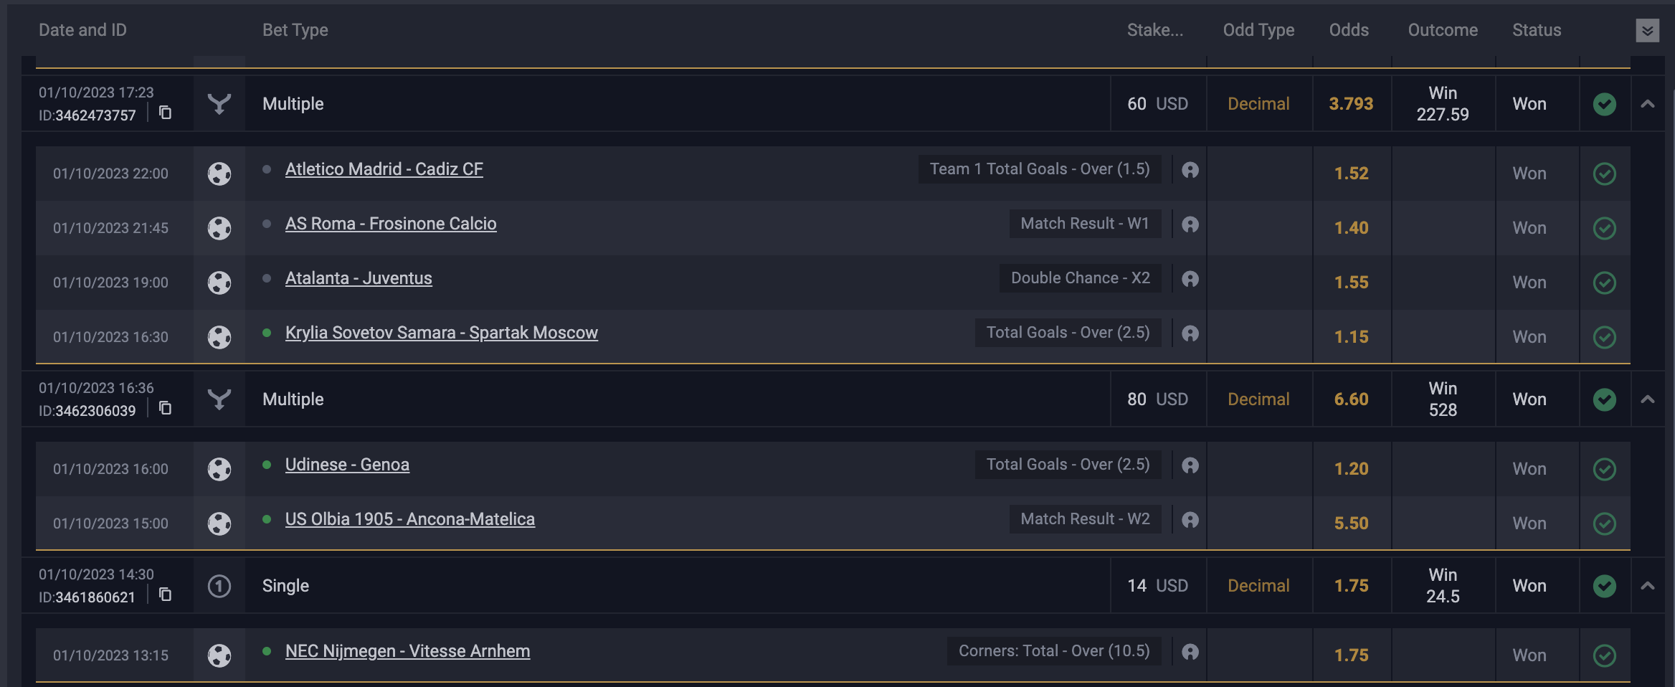Click the Team 1 Total Goals Over (1.5) tag
1675x687 pixels.
(1039, 169)
